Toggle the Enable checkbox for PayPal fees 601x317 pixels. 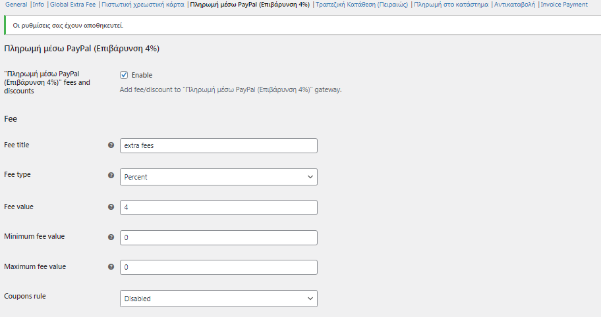[x=124, y=75]
